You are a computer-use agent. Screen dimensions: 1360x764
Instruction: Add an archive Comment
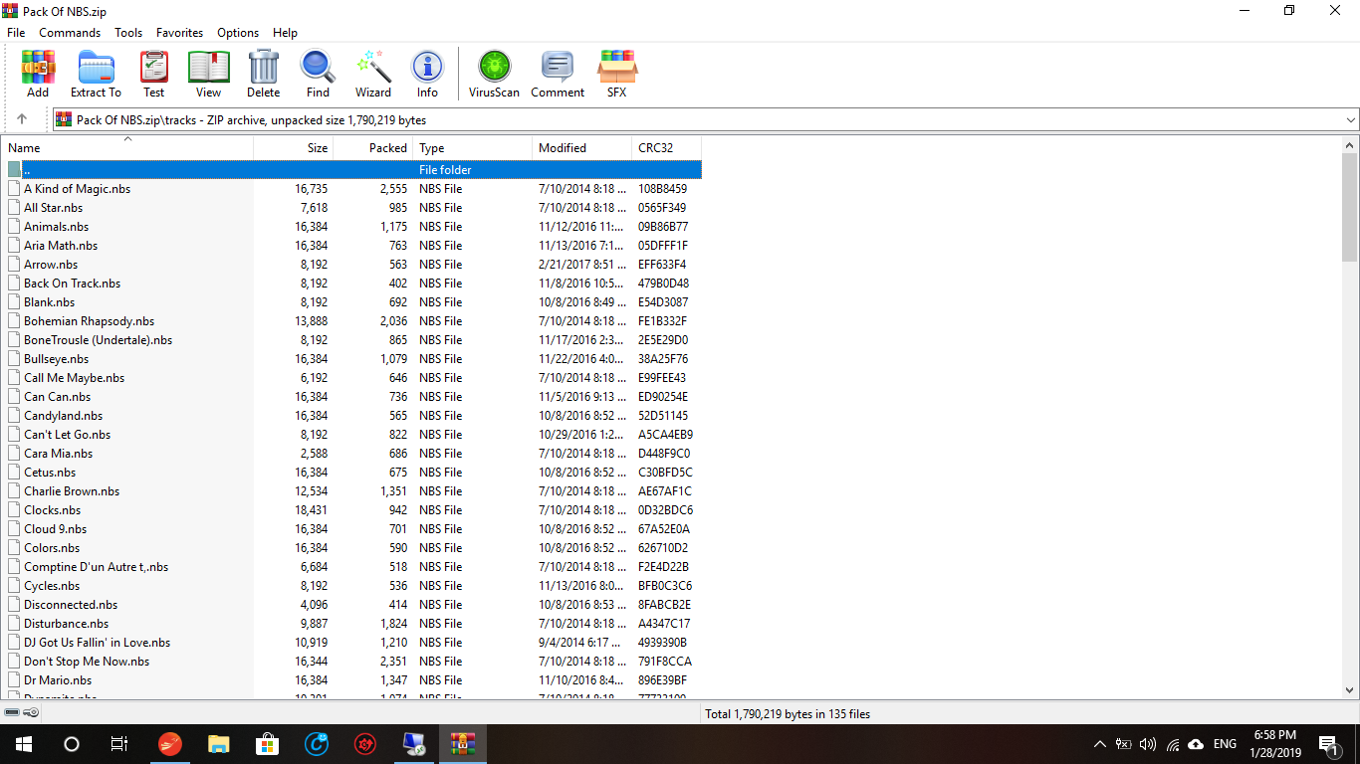(557, 75)
